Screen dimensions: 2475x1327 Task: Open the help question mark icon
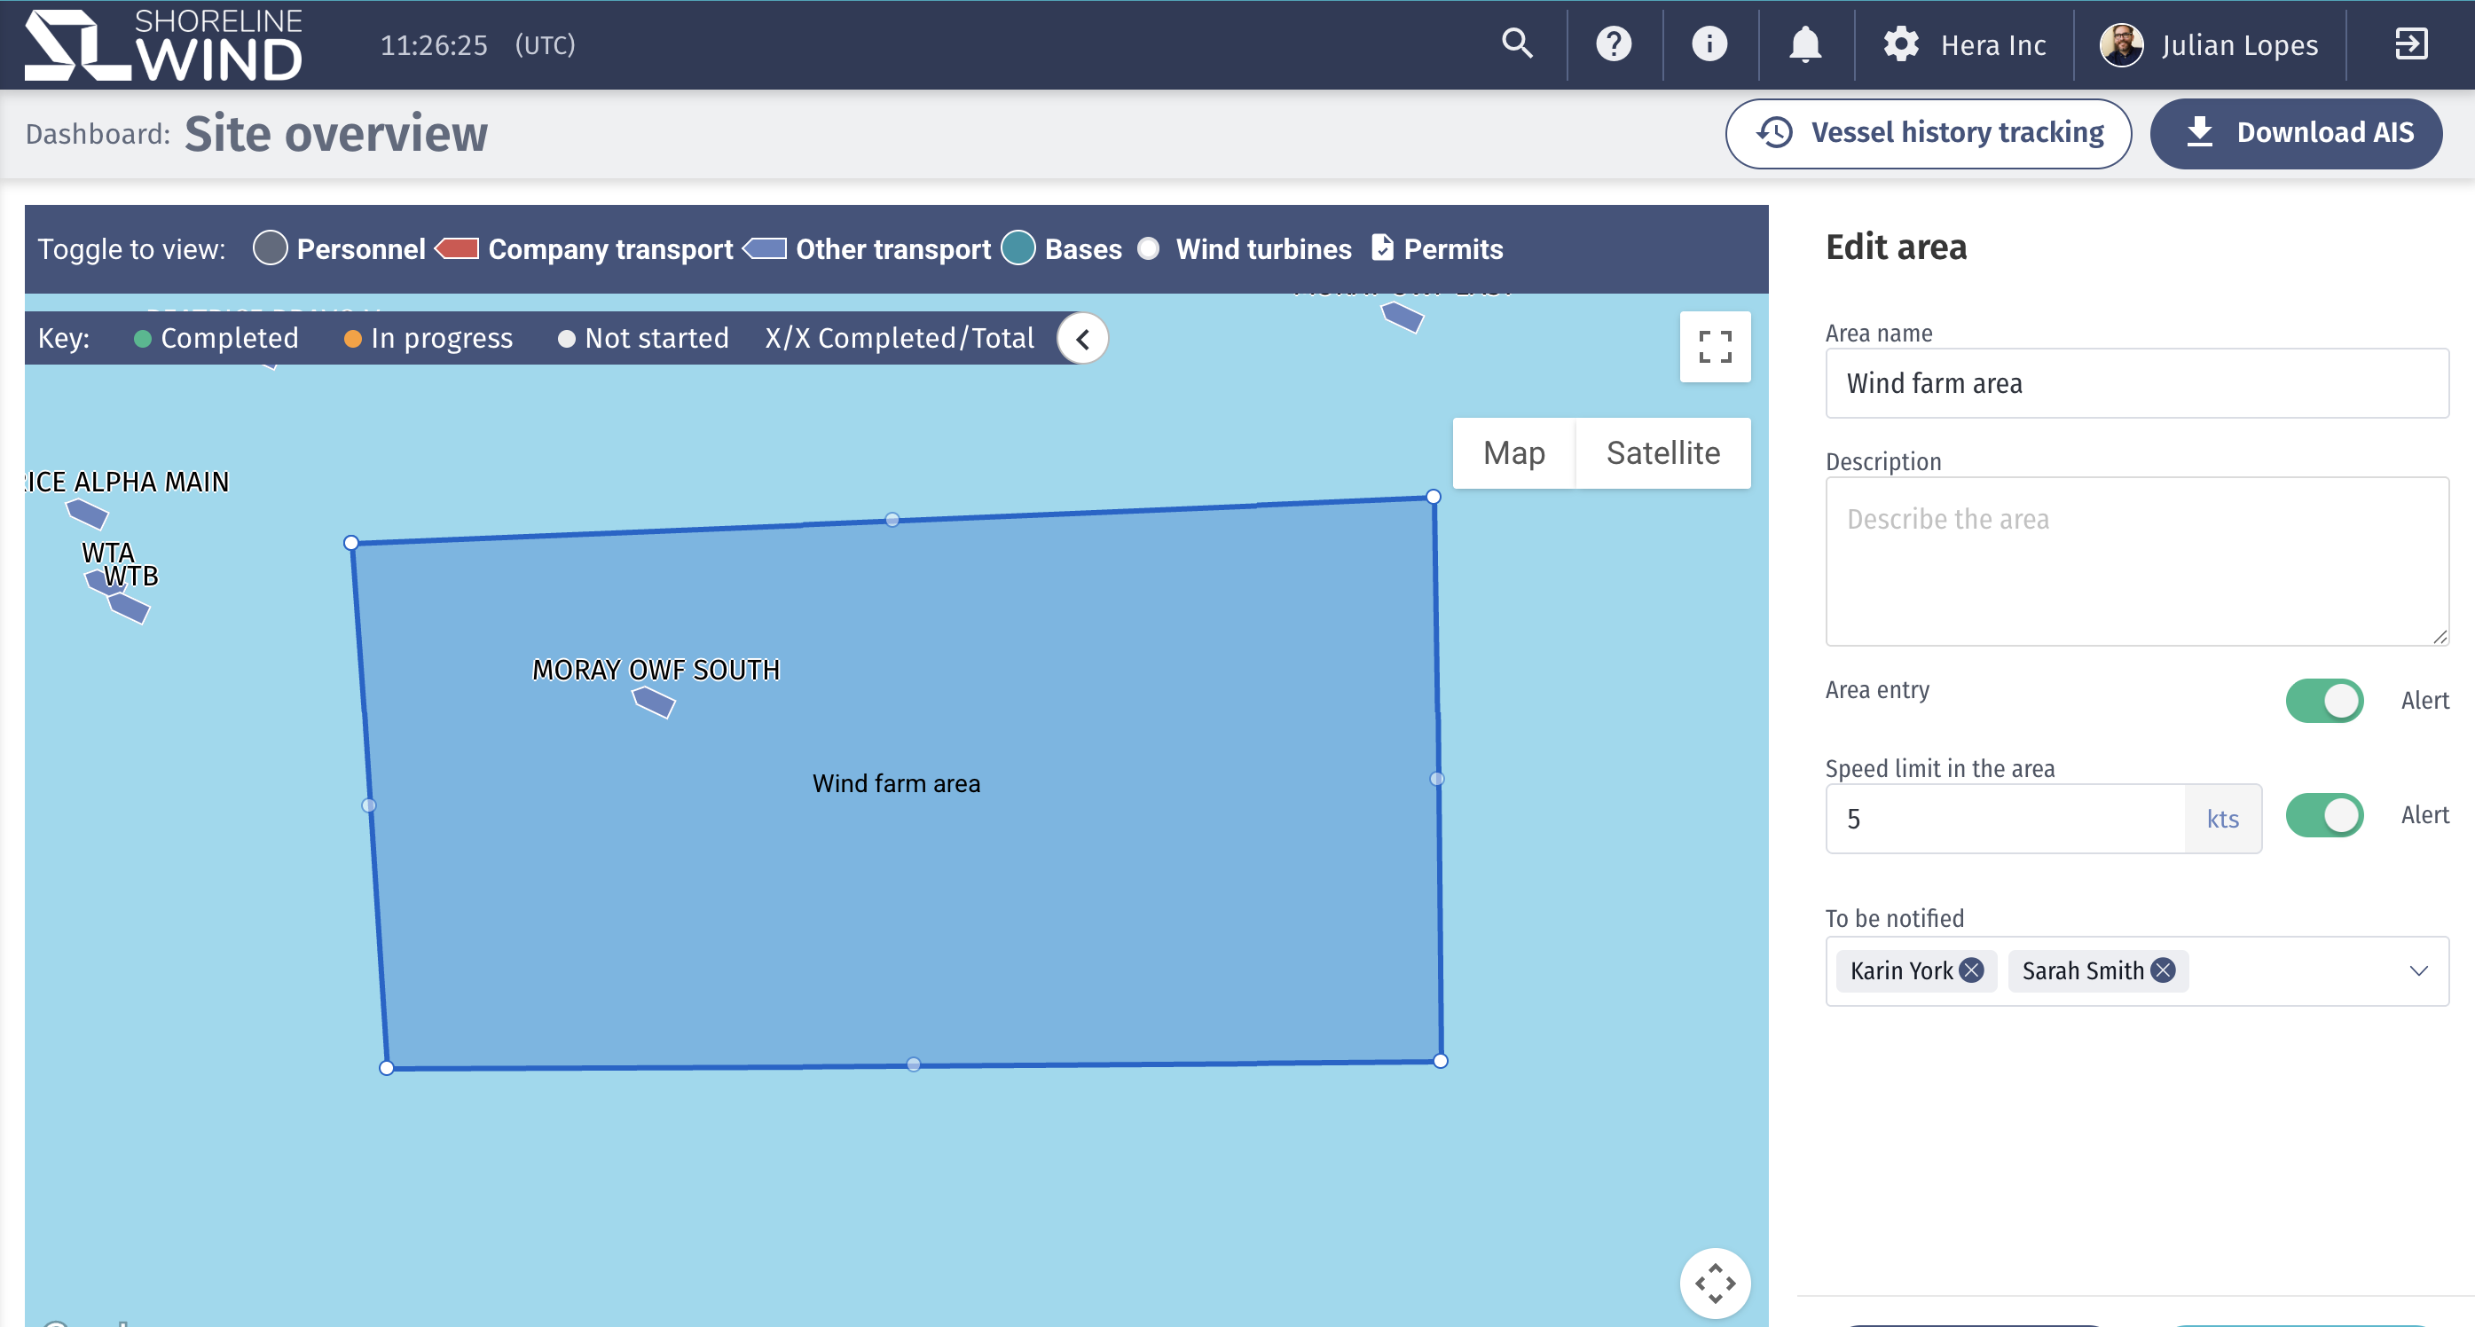point(1613,43)
